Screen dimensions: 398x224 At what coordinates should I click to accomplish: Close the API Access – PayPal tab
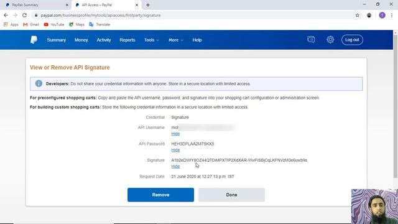point(137,5)
